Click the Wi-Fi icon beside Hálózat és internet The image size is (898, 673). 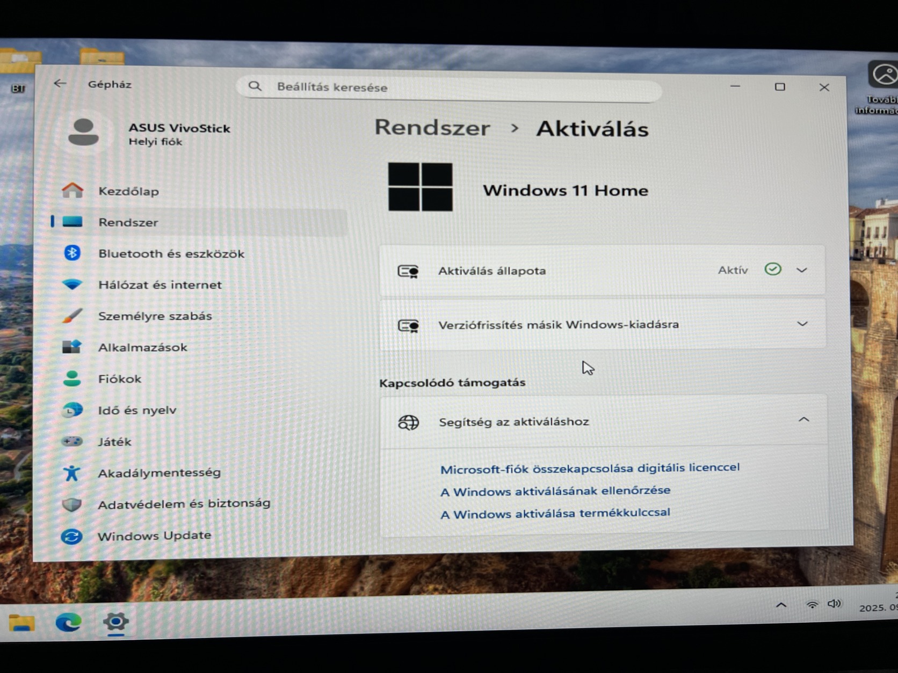click(x=72, y=284)
